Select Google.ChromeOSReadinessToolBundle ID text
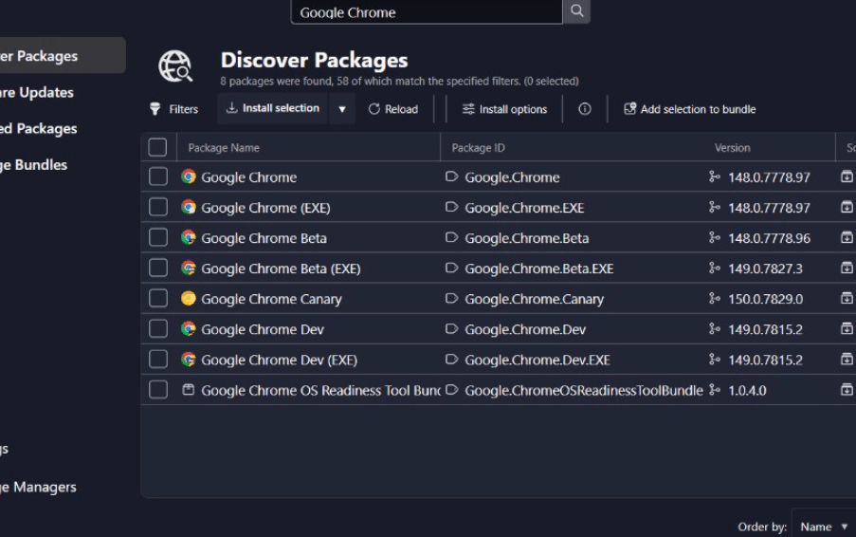The height and width of the screenshot is (537, 856). tap(584, 390)
